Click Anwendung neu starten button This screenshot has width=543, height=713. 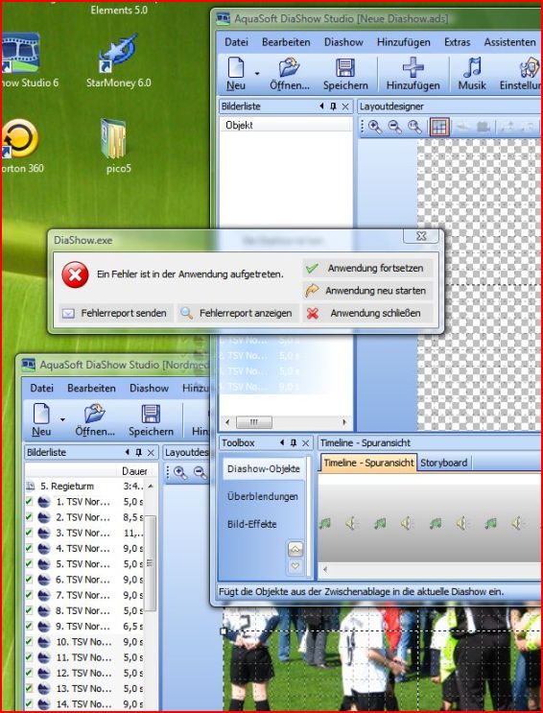coord(367,291)
